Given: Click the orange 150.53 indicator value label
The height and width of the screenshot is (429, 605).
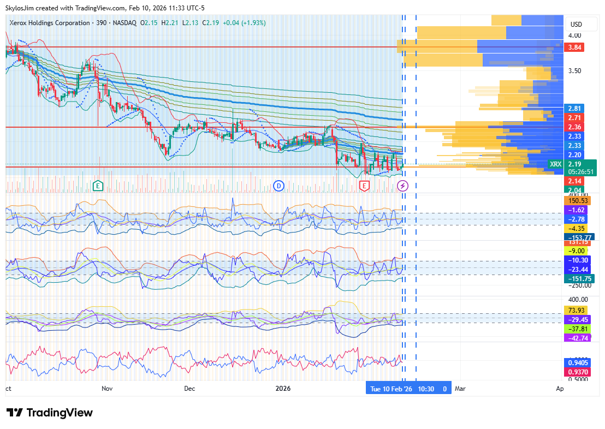Looking at the screenshot, I should [x=578, y=201].
